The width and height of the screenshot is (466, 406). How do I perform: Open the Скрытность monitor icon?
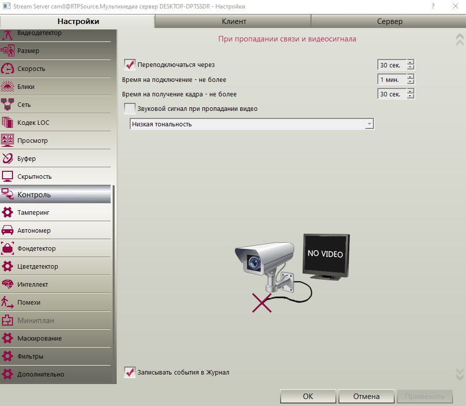click(7, 176)
